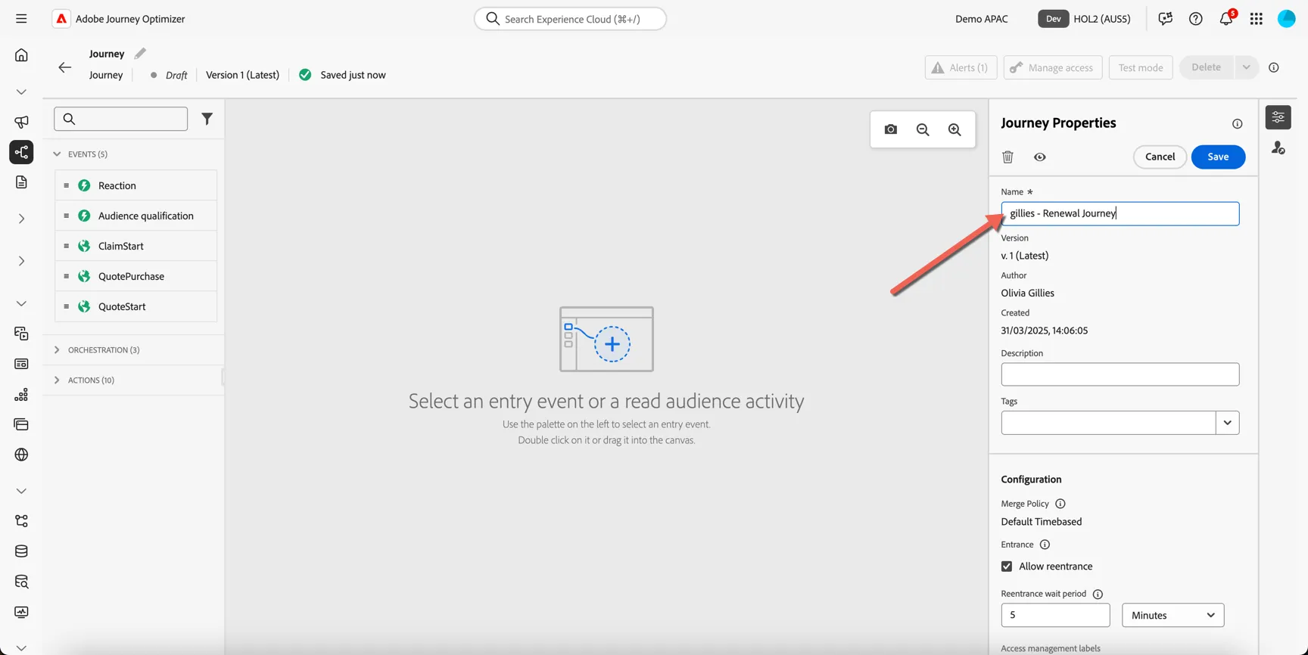Click the back arrow beside Journey title
Screen dimensions: 1308x655
[65, 67]
